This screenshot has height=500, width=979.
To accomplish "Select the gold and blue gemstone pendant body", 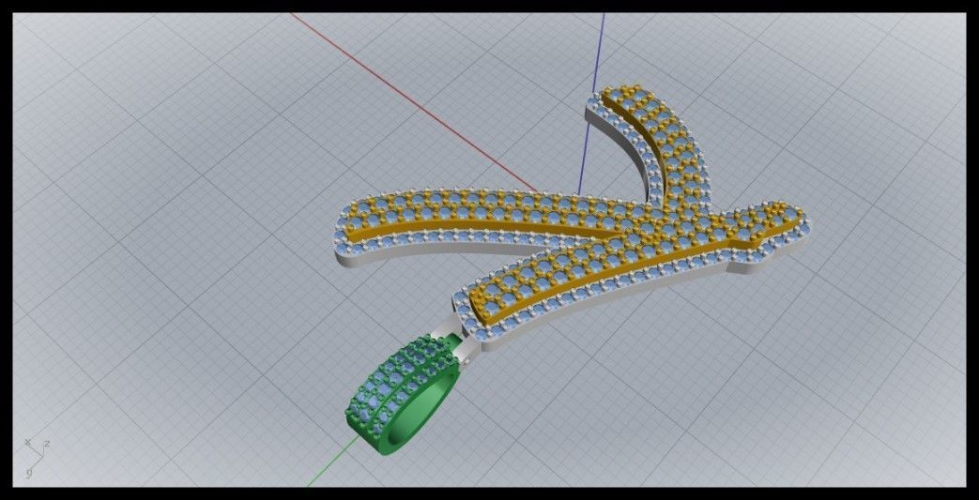I will tap(572, 219).
